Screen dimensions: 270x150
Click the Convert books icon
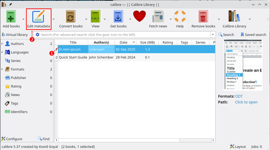71,17
